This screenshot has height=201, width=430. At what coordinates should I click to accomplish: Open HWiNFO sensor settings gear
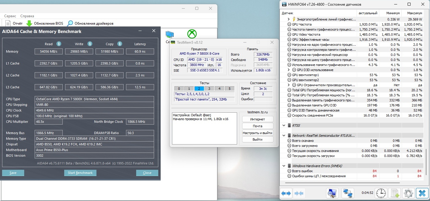[408, 193]
